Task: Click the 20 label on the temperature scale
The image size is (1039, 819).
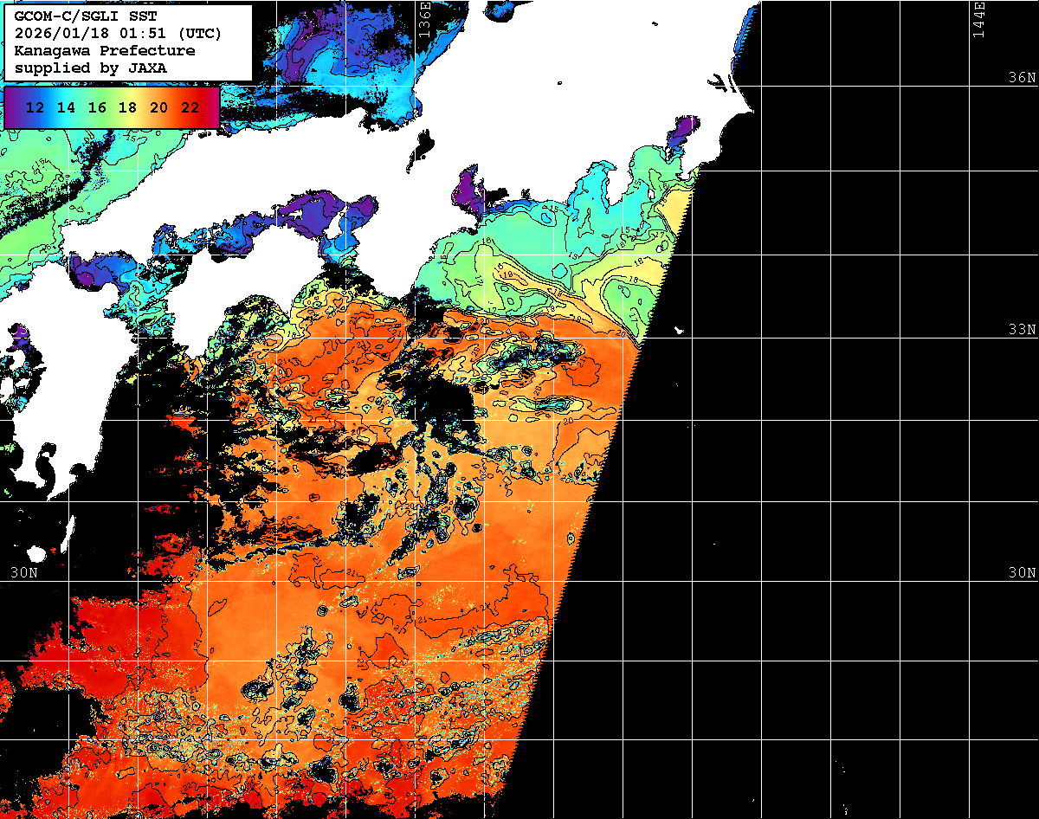Action: coord(158,108)
